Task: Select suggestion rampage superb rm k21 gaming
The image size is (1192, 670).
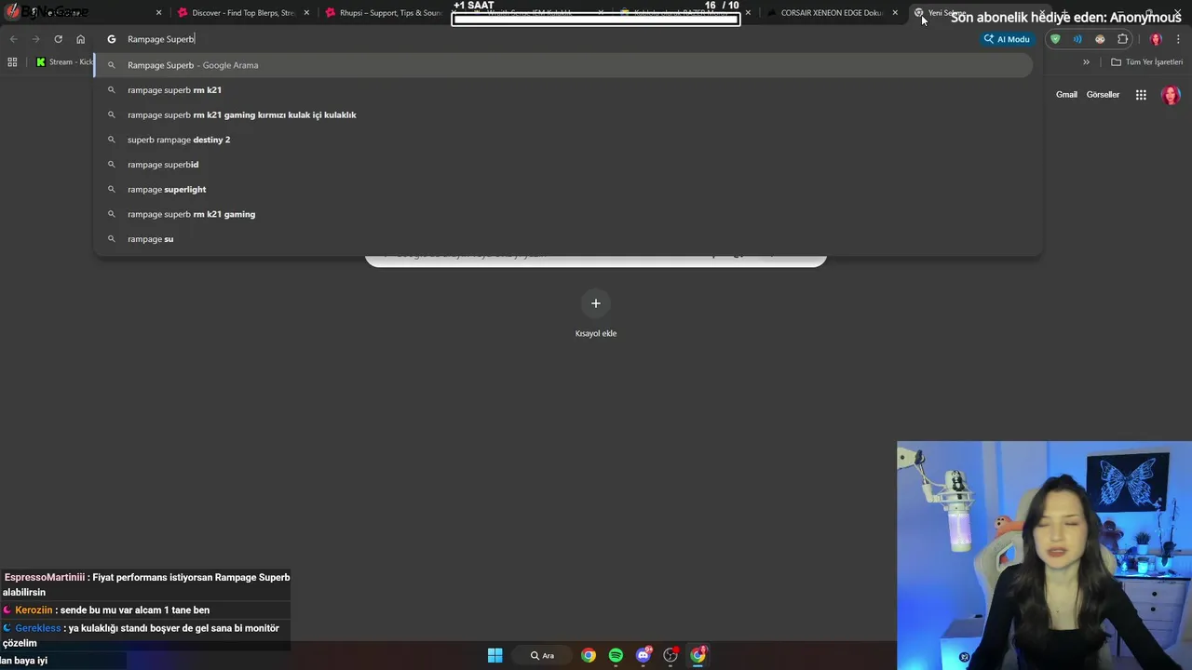Action: (x=563, y=214)
